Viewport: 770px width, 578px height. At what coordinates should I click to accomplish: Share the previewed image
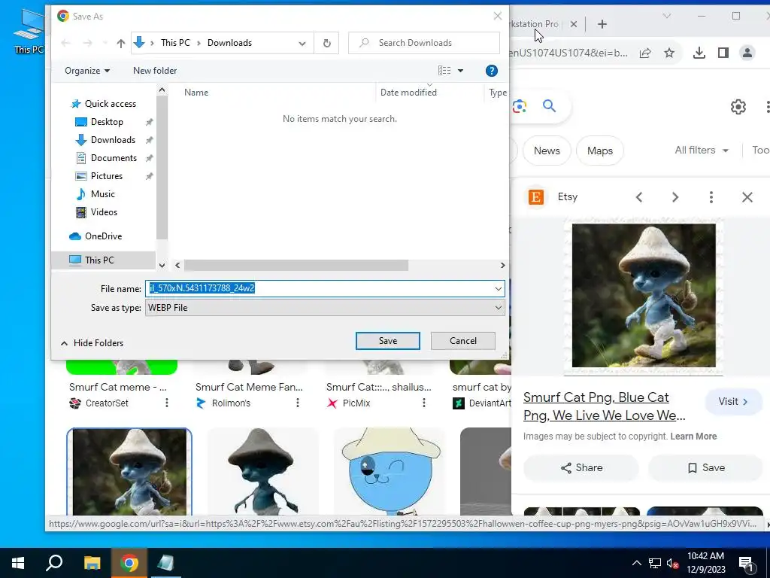click(x=581, y=468)
